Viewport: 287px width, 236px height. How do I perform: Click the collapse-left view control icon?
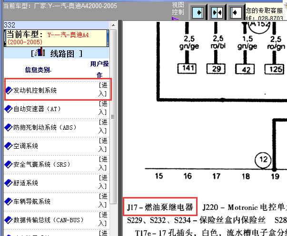[x=235, y=12]
